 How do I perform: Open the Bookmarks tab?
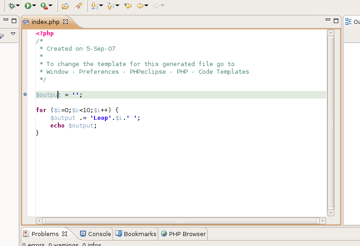tap(136, 234)
